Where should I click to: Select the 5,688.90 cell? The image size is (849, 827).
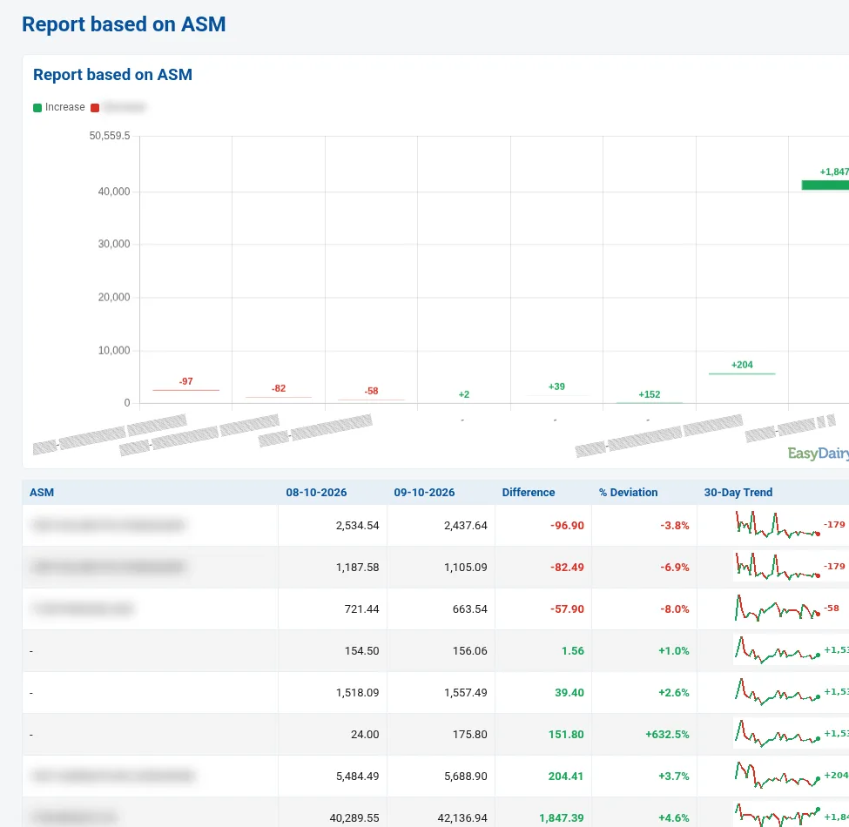tap(441, 777)
